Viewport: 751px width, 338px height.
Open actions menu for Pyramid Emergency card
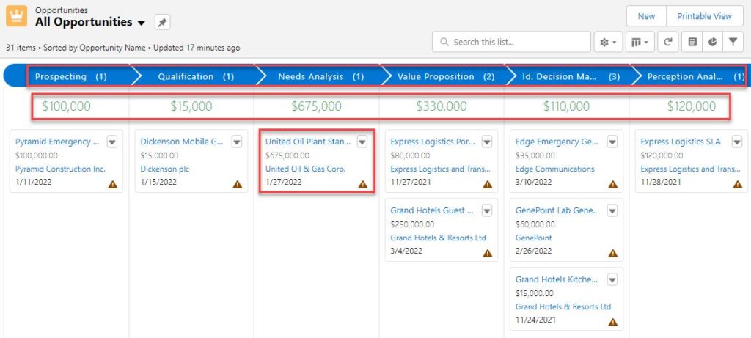tap(112, 142)
